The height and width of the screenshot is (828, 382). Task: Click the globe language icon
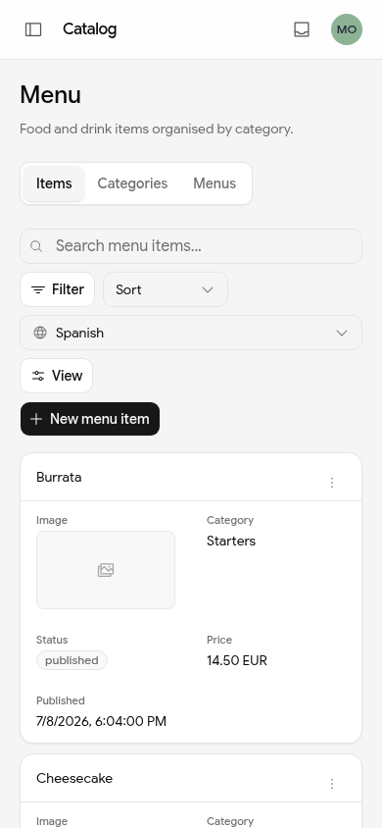pos(40,333)
